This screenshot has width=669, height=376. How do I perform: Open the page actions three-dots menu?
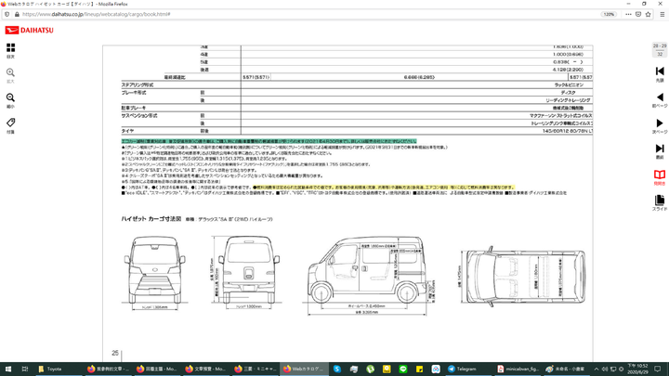point(628,14)
